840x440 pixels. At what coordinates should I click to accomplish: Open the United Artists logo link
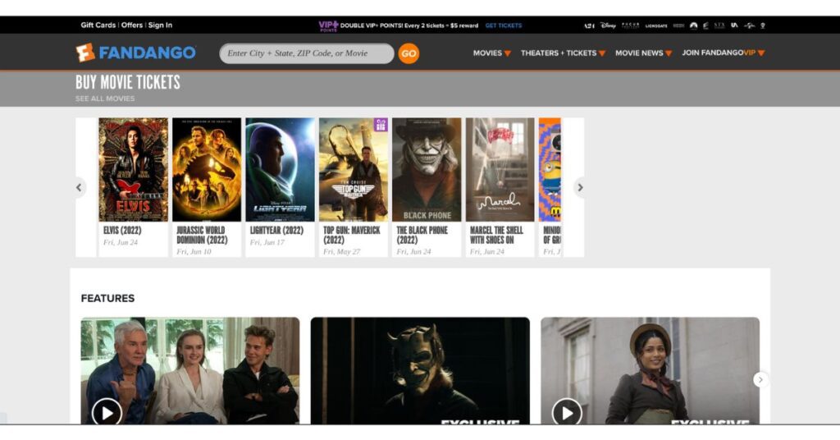tap(734, 25)
